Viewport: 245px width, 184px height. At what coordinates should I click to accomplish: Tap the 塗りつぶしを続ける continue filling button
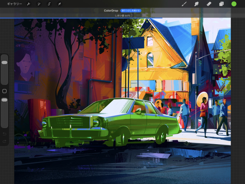pyautogui.click(x=131, y=11)
